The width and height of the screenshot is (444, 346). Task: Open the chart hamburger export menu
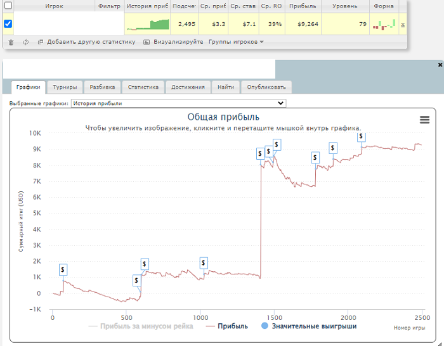tap(424, 120)
